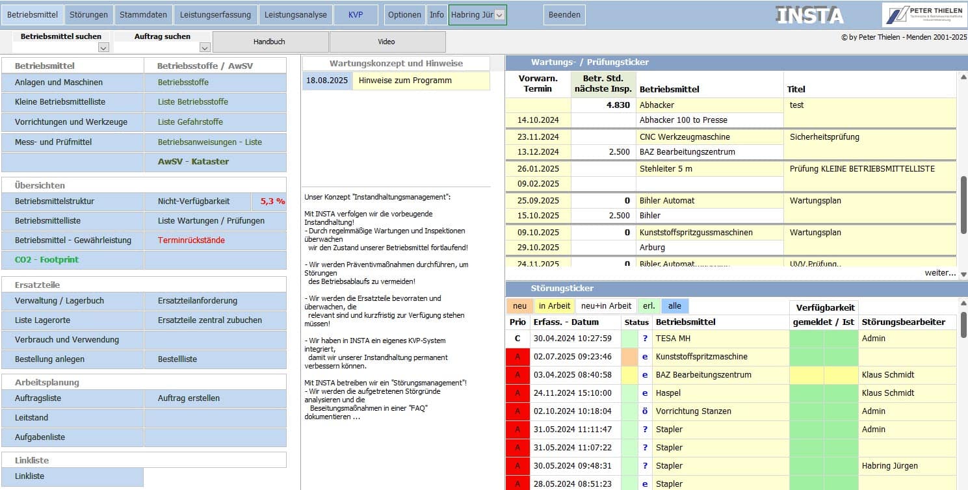This screenshot has height=490, width=968.
Task: Open the user dropdown 'Habring Jür'
Action: tap(499, 16)
